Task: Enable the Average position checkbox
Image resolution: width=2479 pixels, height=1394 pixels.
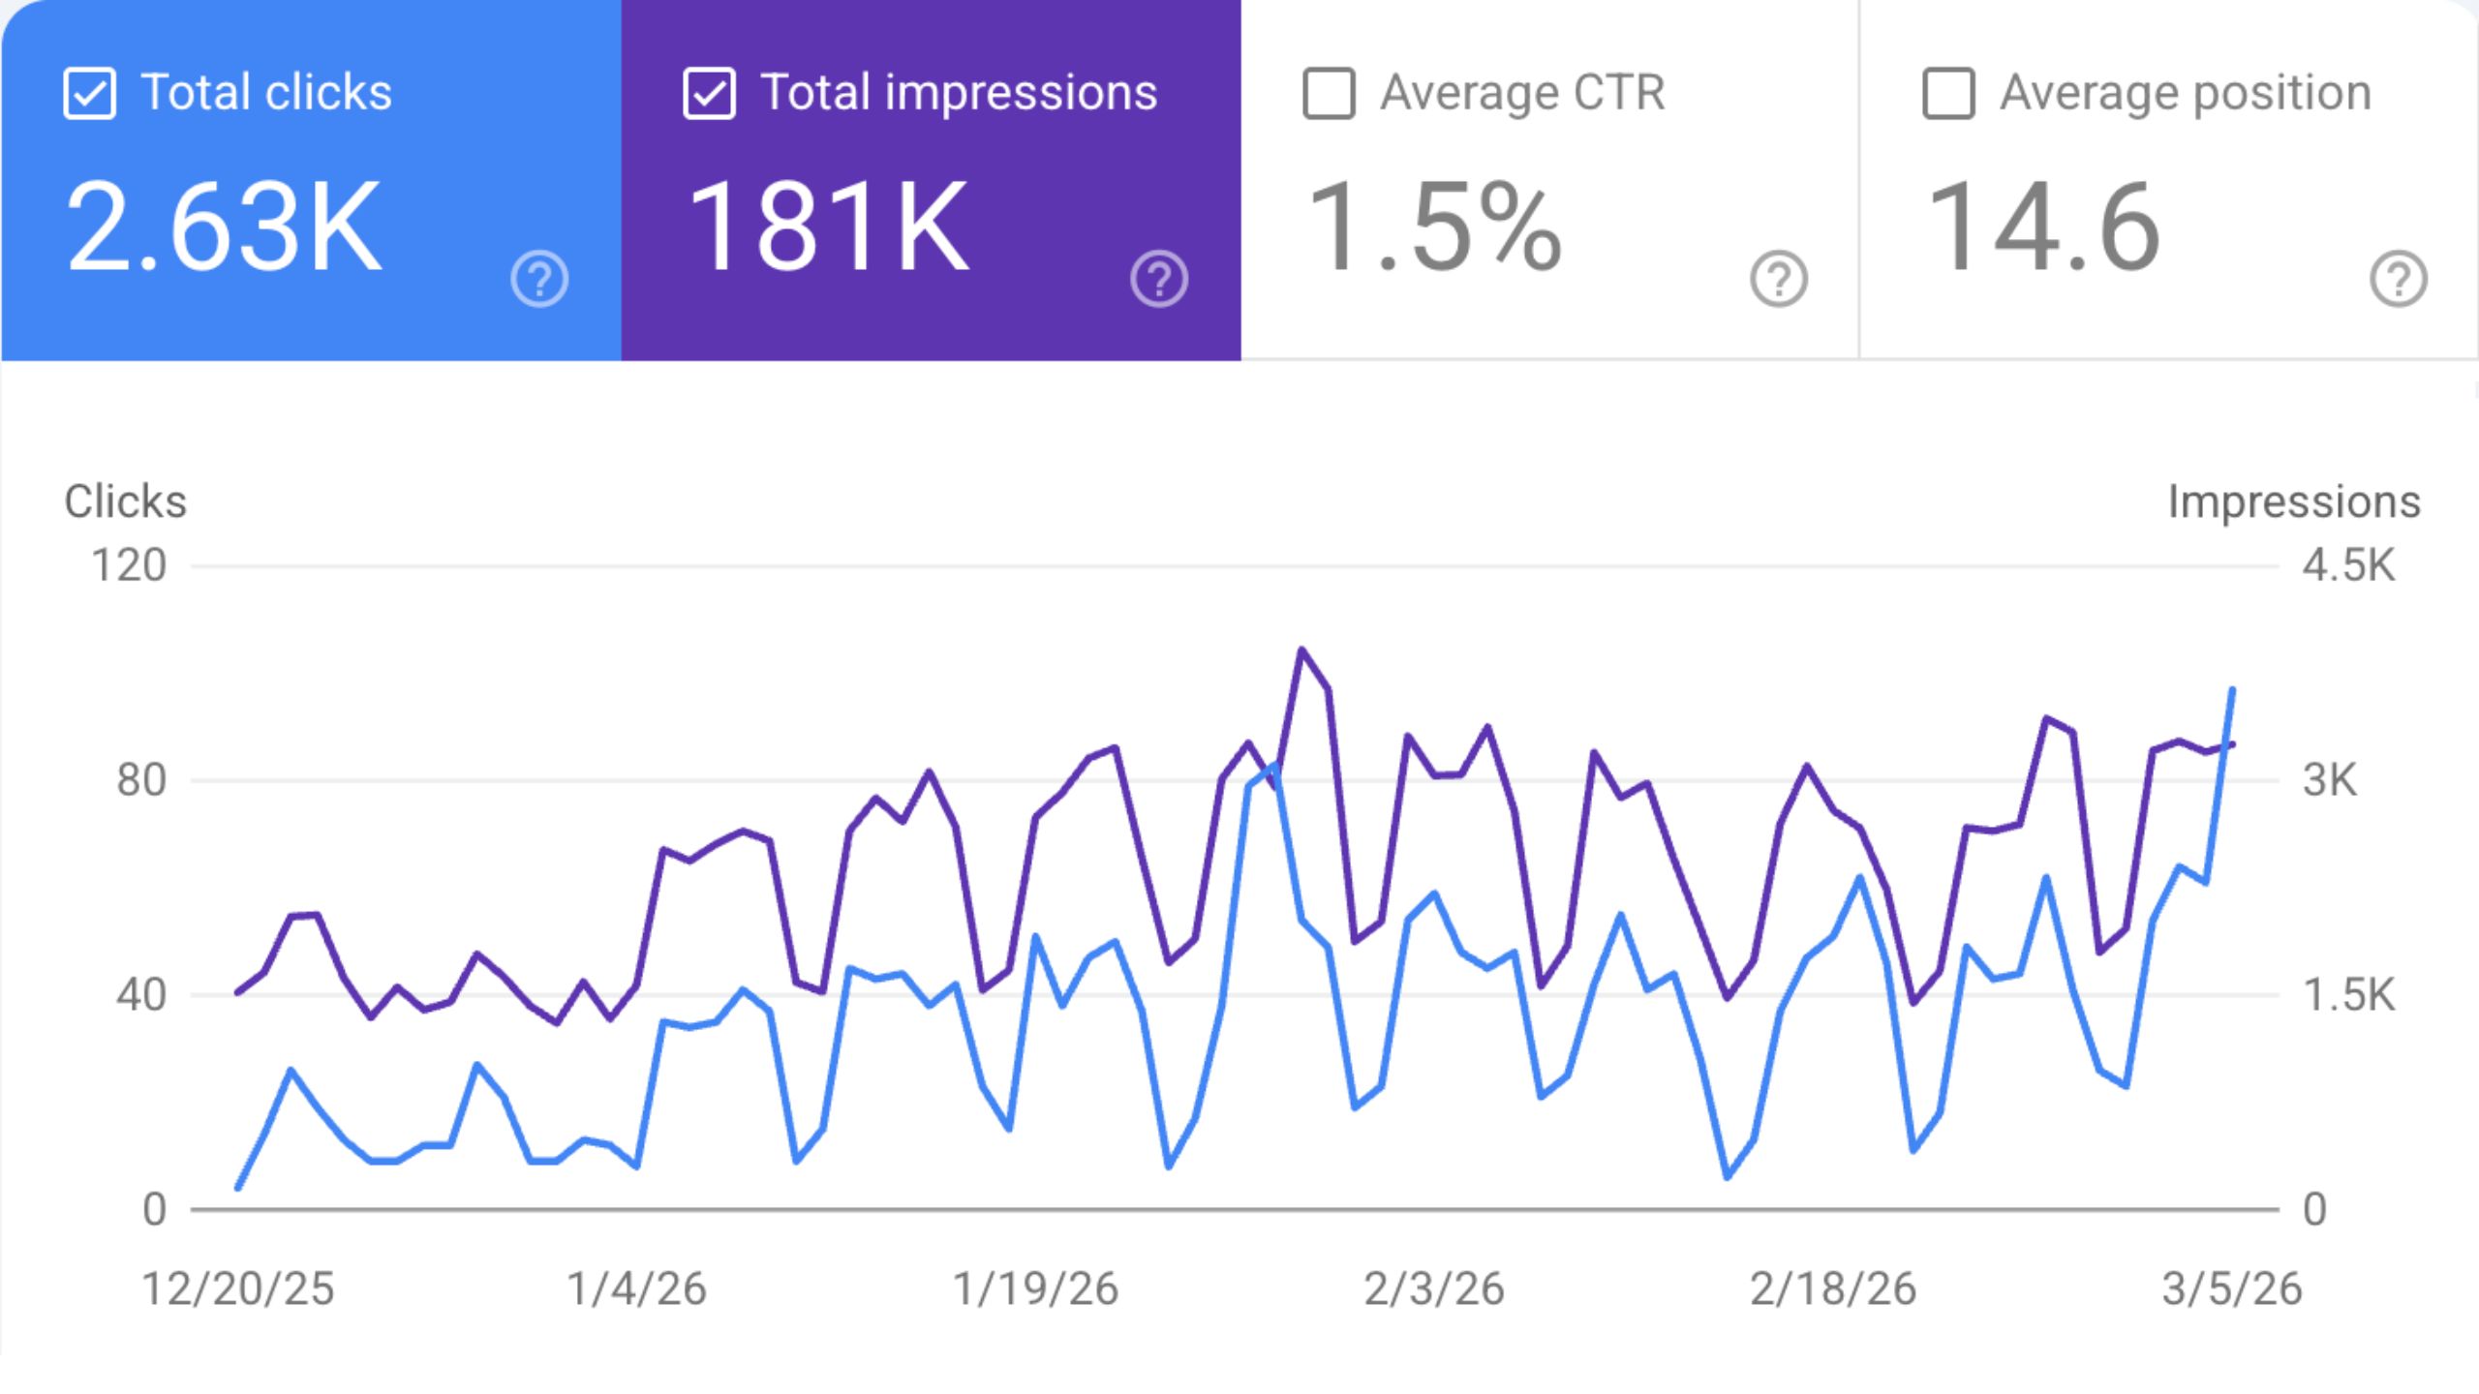Action: coord(1948,94)
